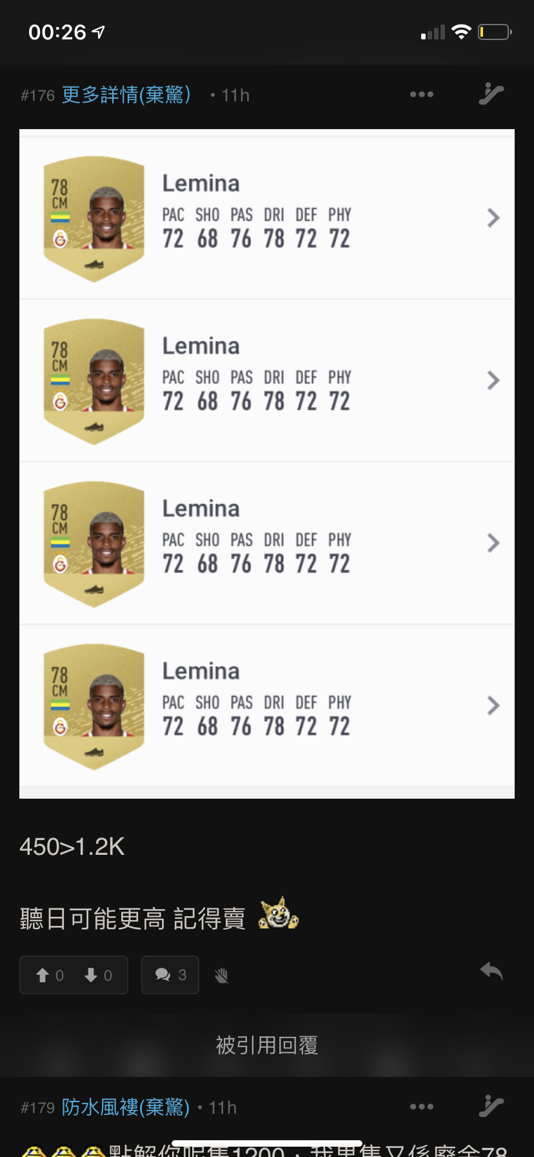Tap the story mode icon on post #179
Image resolution: width=534 pixels, height=1157 pixels.
491,1107
